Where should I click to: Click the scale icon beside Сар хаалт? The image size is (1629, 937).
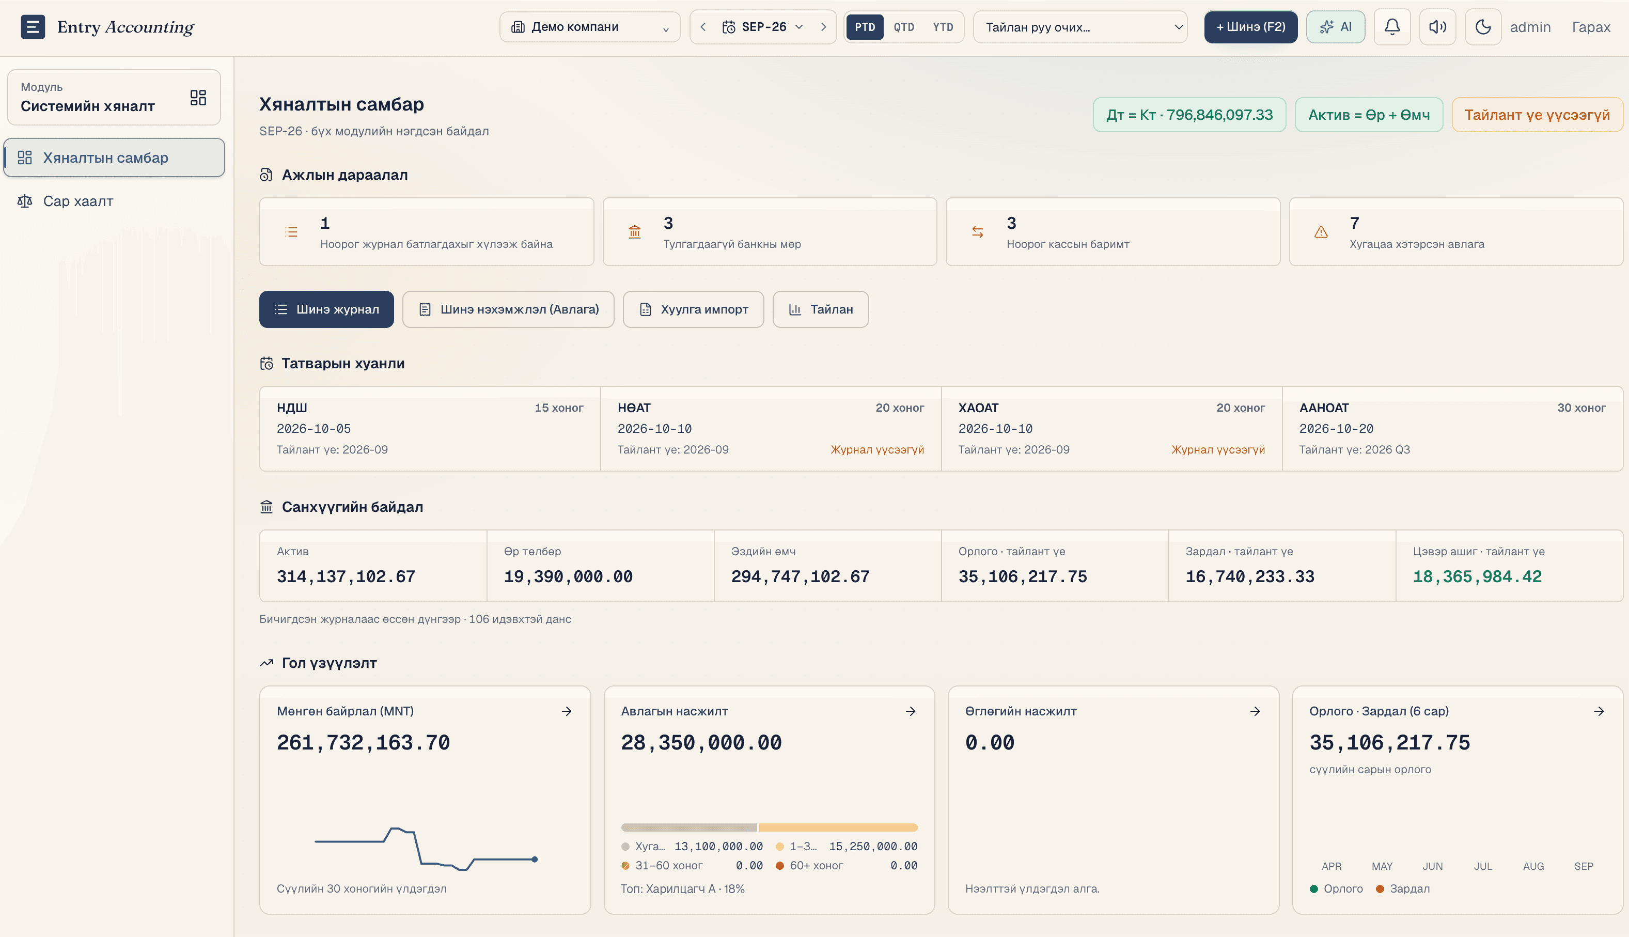(x=24, y=201)
